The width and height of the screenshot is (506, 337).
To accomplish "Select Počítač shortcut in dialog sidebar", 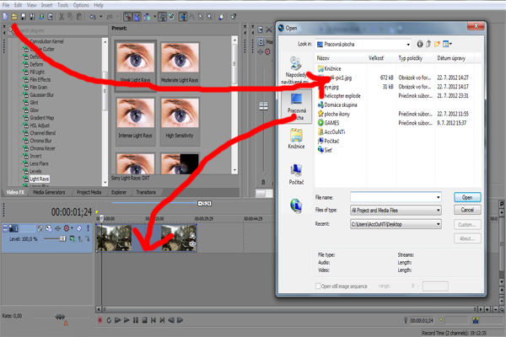I will pyautogui.click(x=296, y=174).
